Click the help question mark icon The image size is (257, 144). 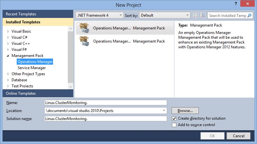click(x=232, y=4)
